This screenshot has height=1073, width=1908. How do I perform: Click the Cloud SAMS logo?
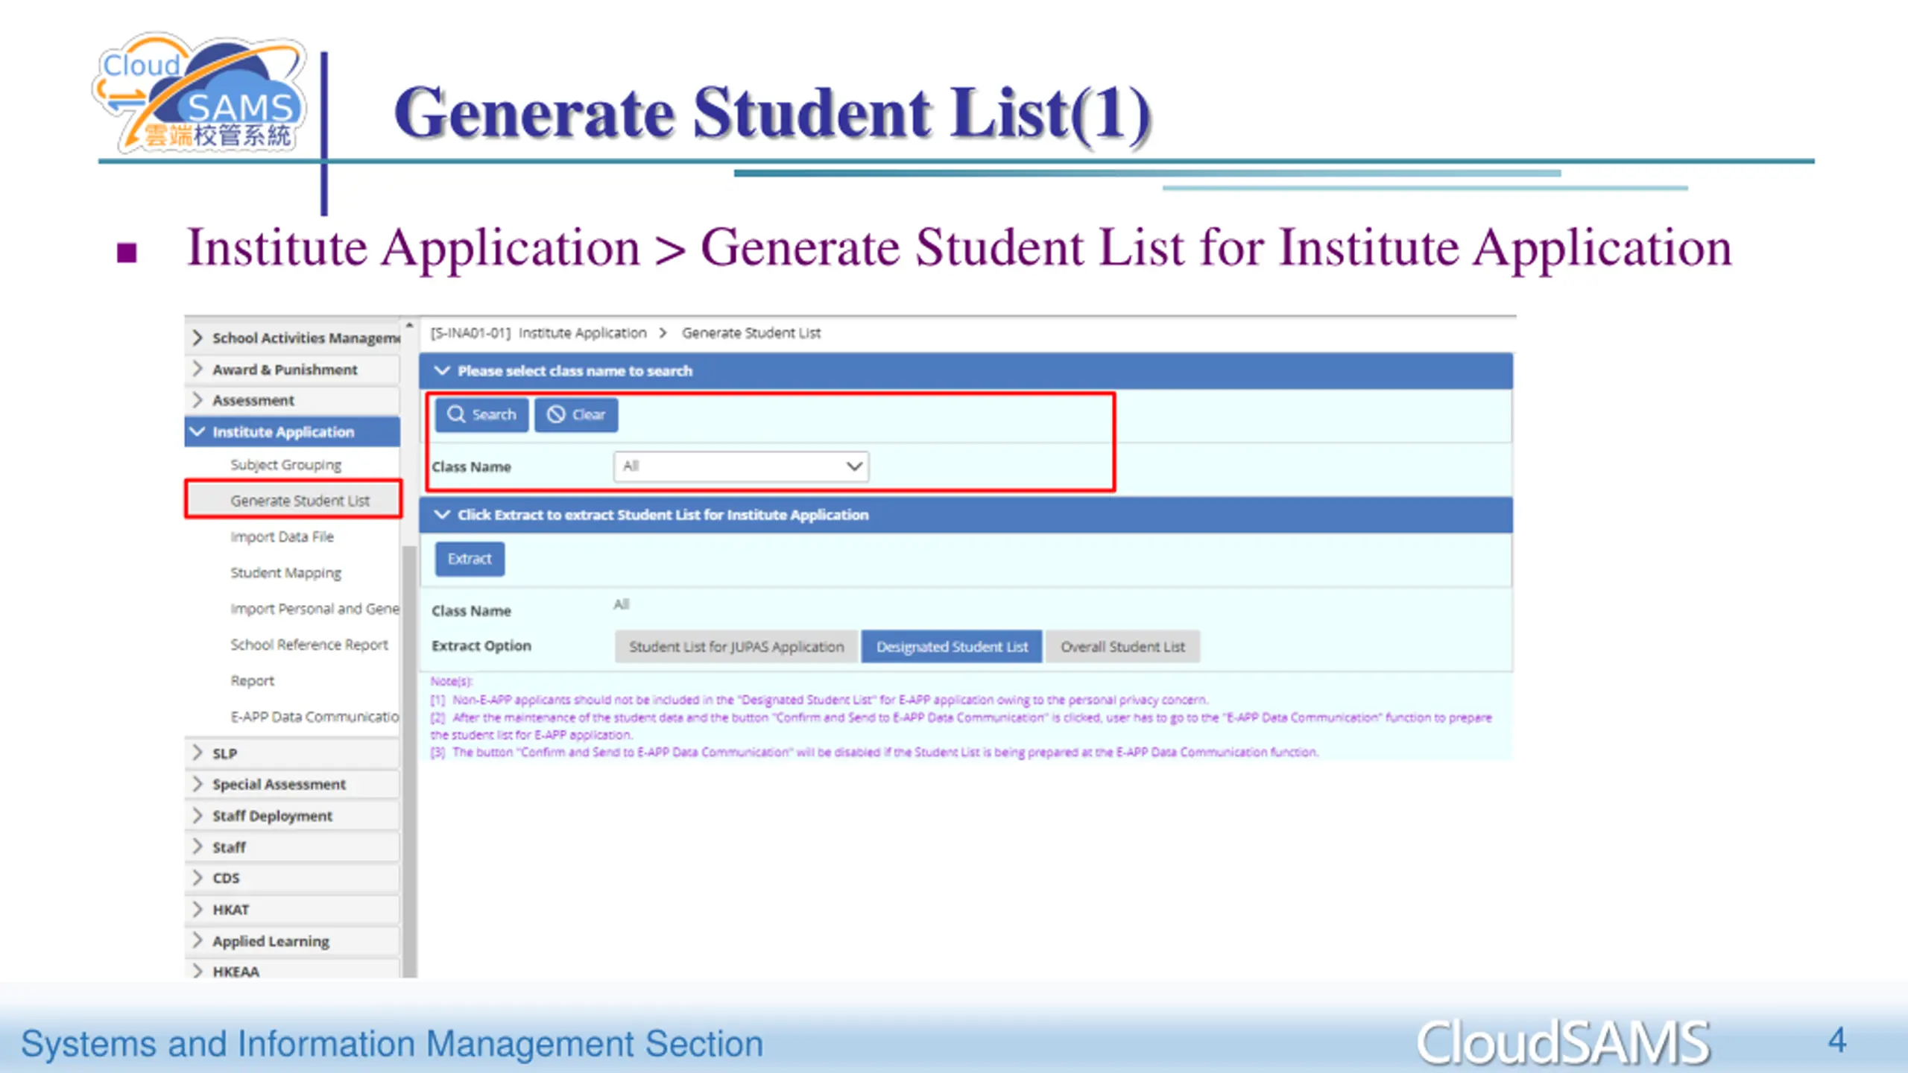click(x=200, y=92)
